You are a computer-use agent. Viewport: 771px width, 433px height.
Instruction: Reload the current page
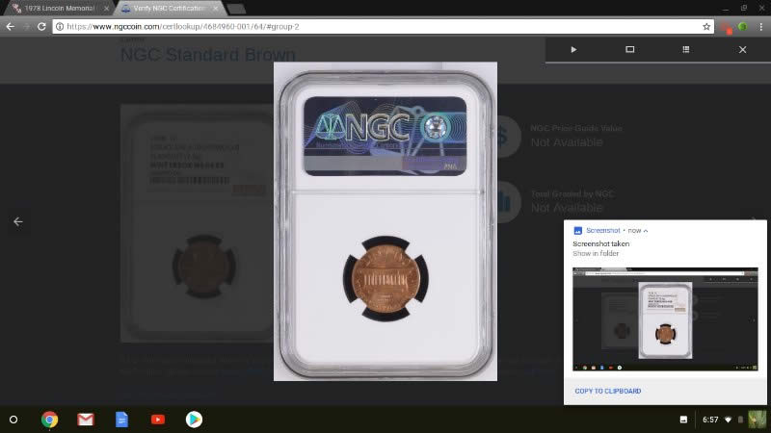coord(41,27)
